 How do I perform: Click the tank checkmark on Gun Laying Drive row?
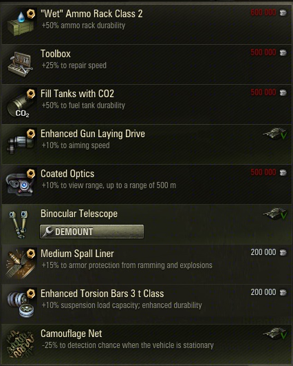point(275,133)
